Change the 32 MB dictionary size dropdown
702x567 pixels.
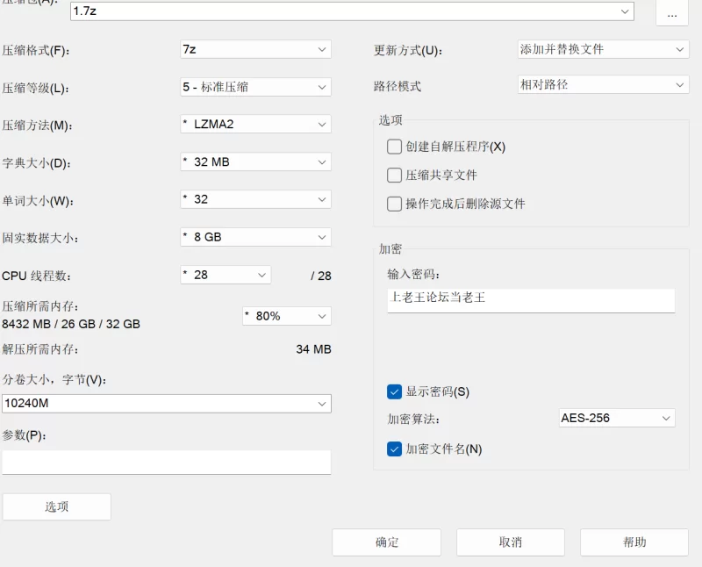coord(255,161)
